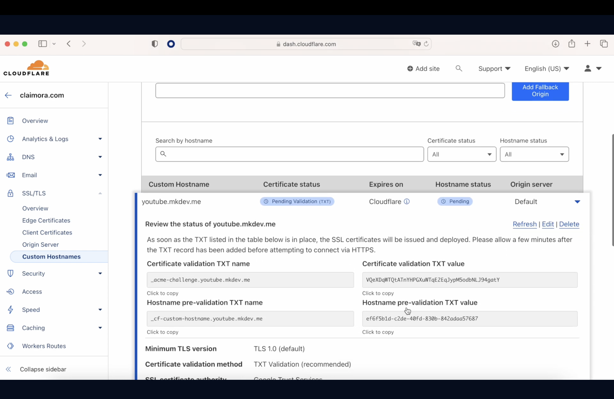The width and height of the screenshot is (614, 399).
Task: Open a new tab with plus icon
Action: pyautogui.click(x=588, y=44)
